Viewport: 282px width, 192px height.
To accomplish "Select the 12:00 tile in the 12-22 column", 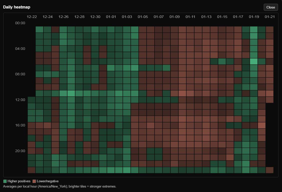I will coord(32,100).
